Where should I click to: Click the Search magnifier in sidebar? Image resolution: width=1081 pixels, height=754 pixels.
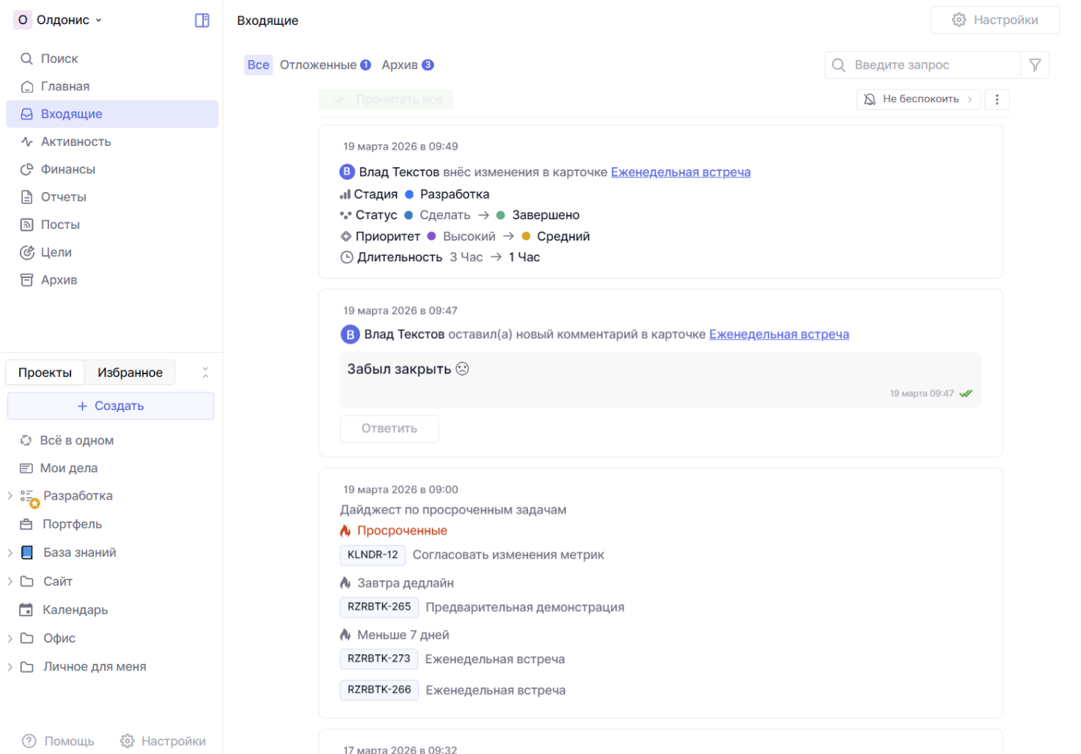point(27,59)
